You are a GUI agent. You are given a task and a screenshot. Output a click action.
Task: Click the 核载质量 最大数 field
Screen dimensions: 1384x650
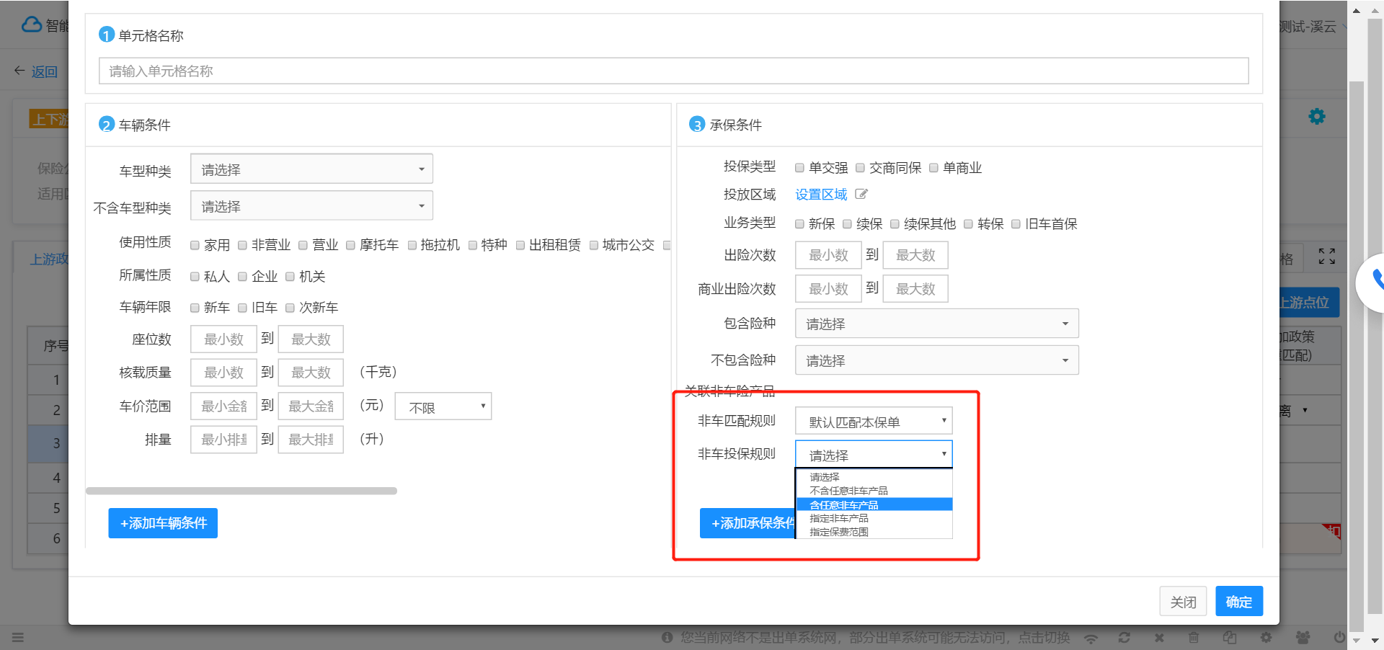point(311,373)
